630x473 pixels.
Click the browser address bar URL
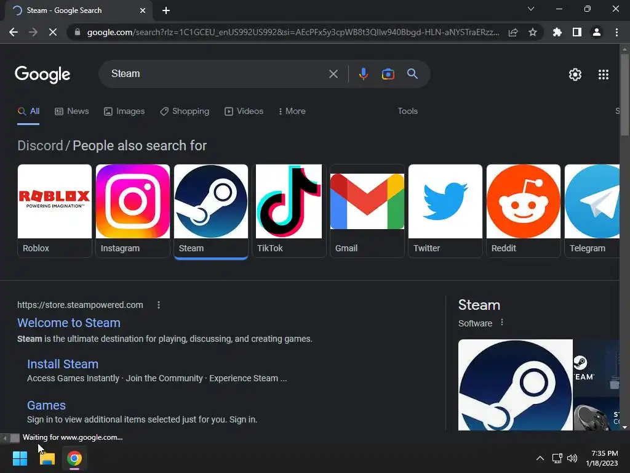tap(293, 32)
